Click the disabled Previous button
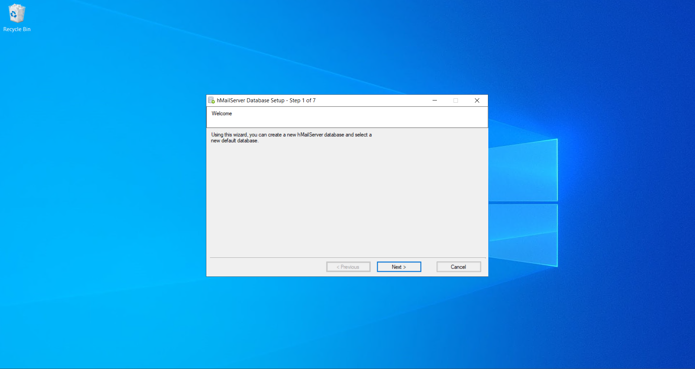The height and width of the screenshot is (369, 695). pyautogui.click(x=348, y=267)
